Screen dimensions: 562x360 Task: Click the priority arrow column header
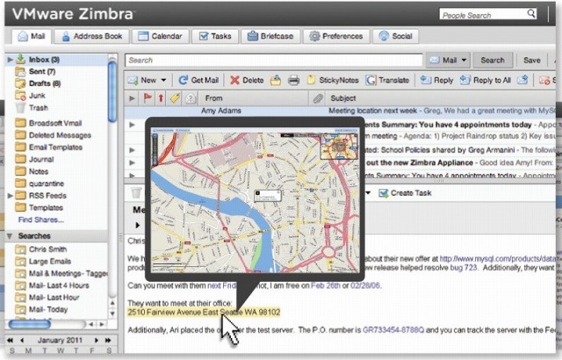(x=161, y=98)
